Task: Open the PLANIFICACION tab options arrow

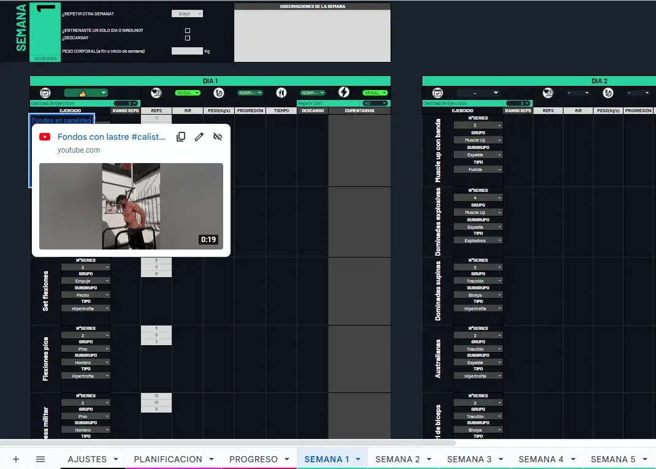Action: click(x=212, y=459)
